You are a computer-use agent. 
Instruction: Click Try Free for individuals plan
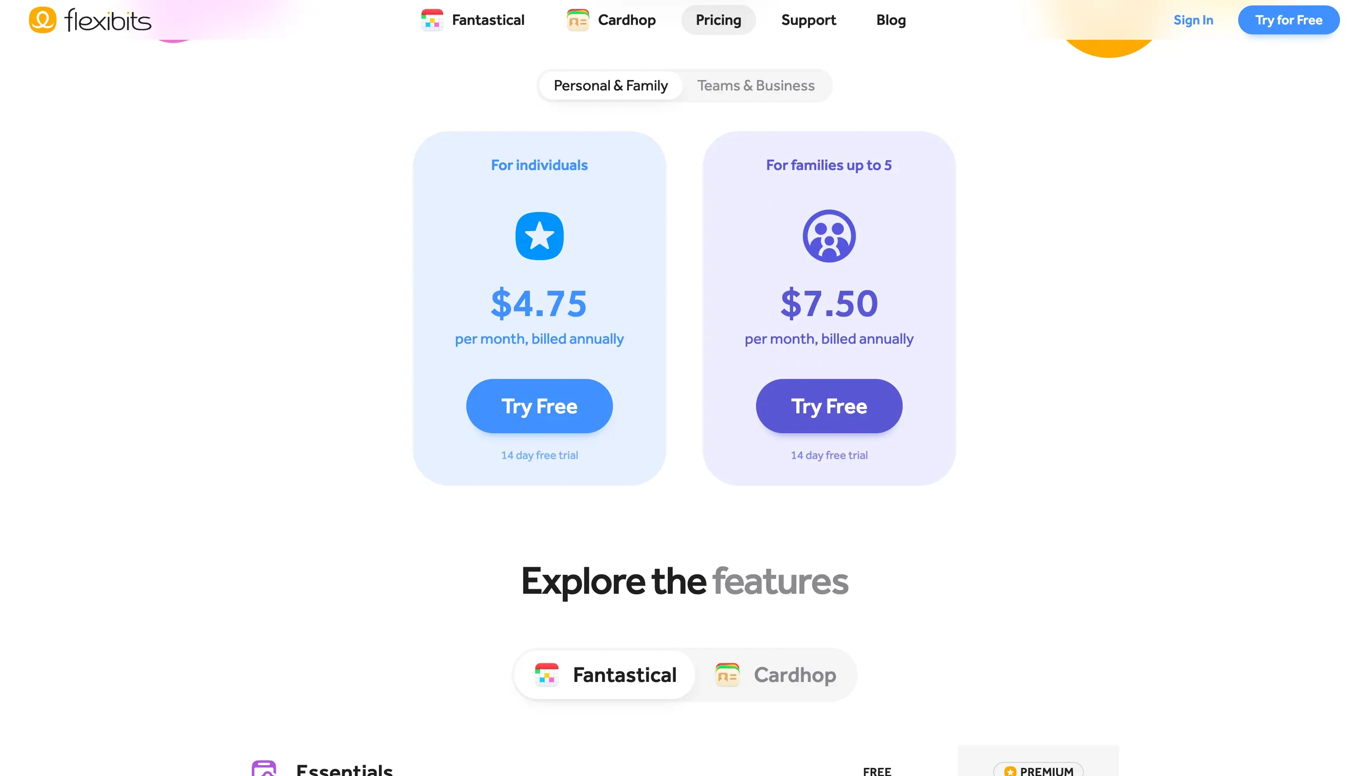[x=539, y=406]
